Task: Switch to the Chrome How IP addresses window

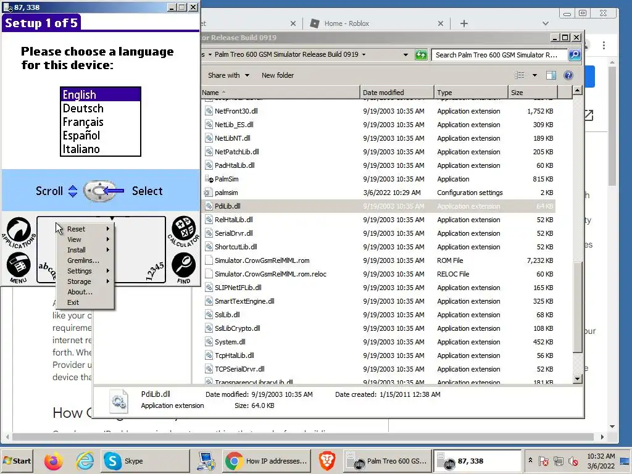Action: tap(267, 461)
